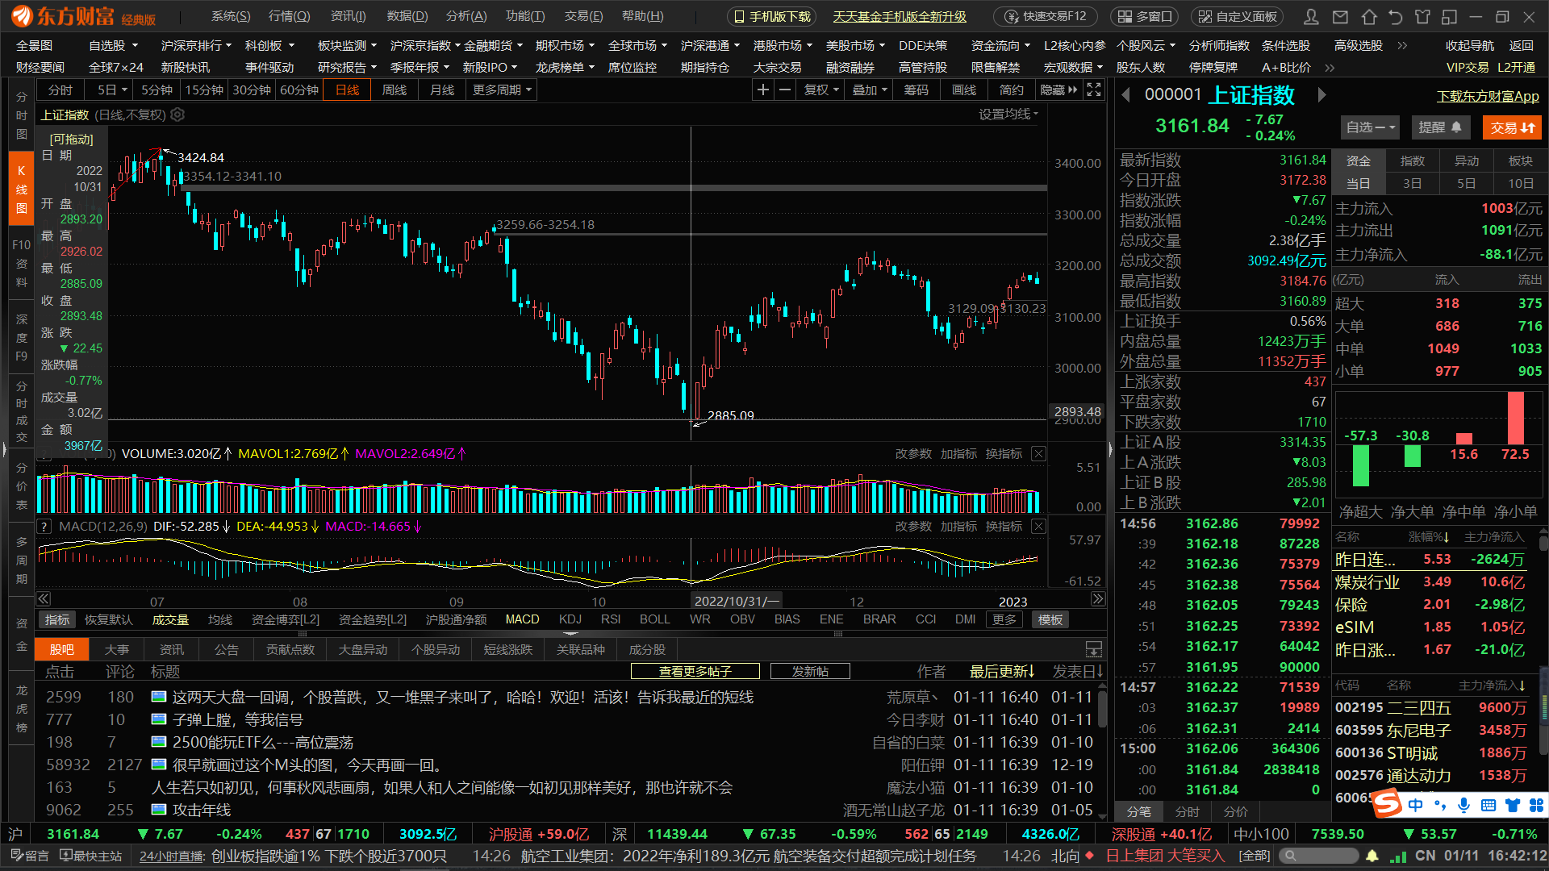This screenshot has height=871, width=1549.
Task: Open chart settings gear next to 上证指数
Action: tap(178, 115)
